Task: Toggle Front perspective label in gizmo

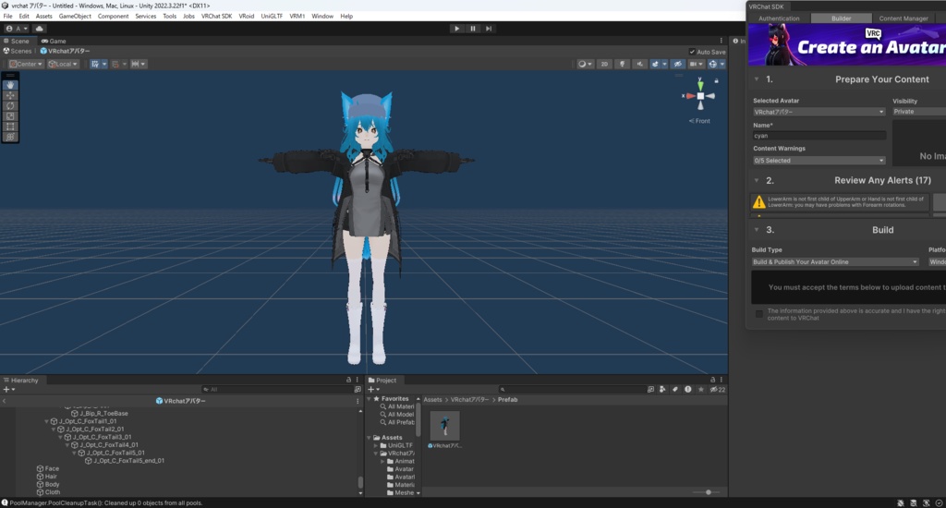Action: click(699, 121)
